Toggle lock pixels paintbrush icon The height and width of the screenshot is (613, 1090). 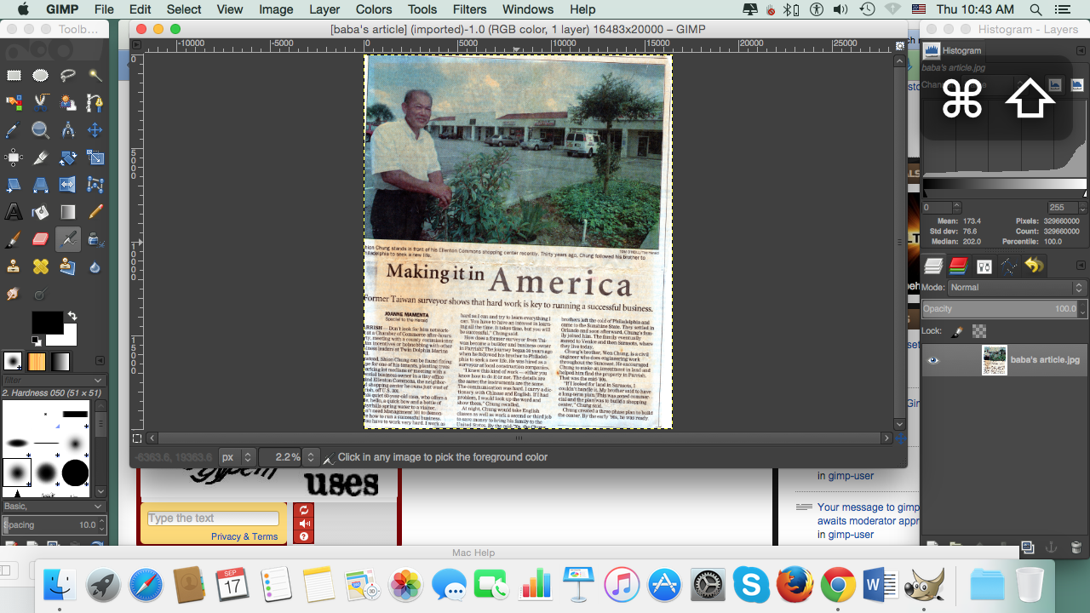point(957,331)
